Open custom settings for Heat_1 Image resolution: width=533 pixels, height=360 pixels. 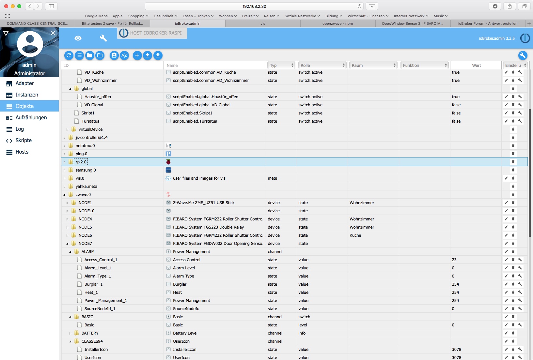pyautogui.click(x=520, y=292)
